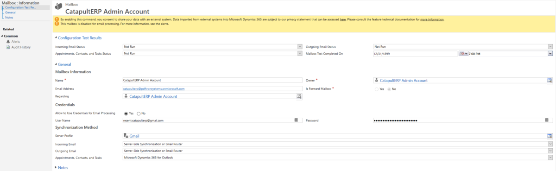Click the 'Mailbox Information' heading

click(x=73, y=72)
